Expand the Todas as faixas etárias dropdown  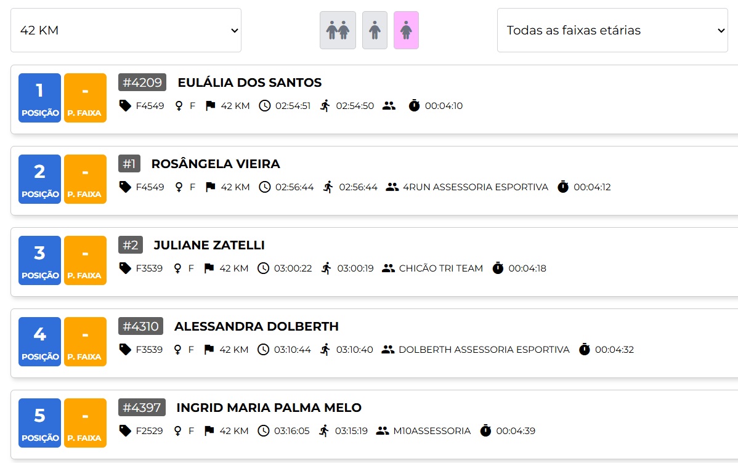pos(612,30)
